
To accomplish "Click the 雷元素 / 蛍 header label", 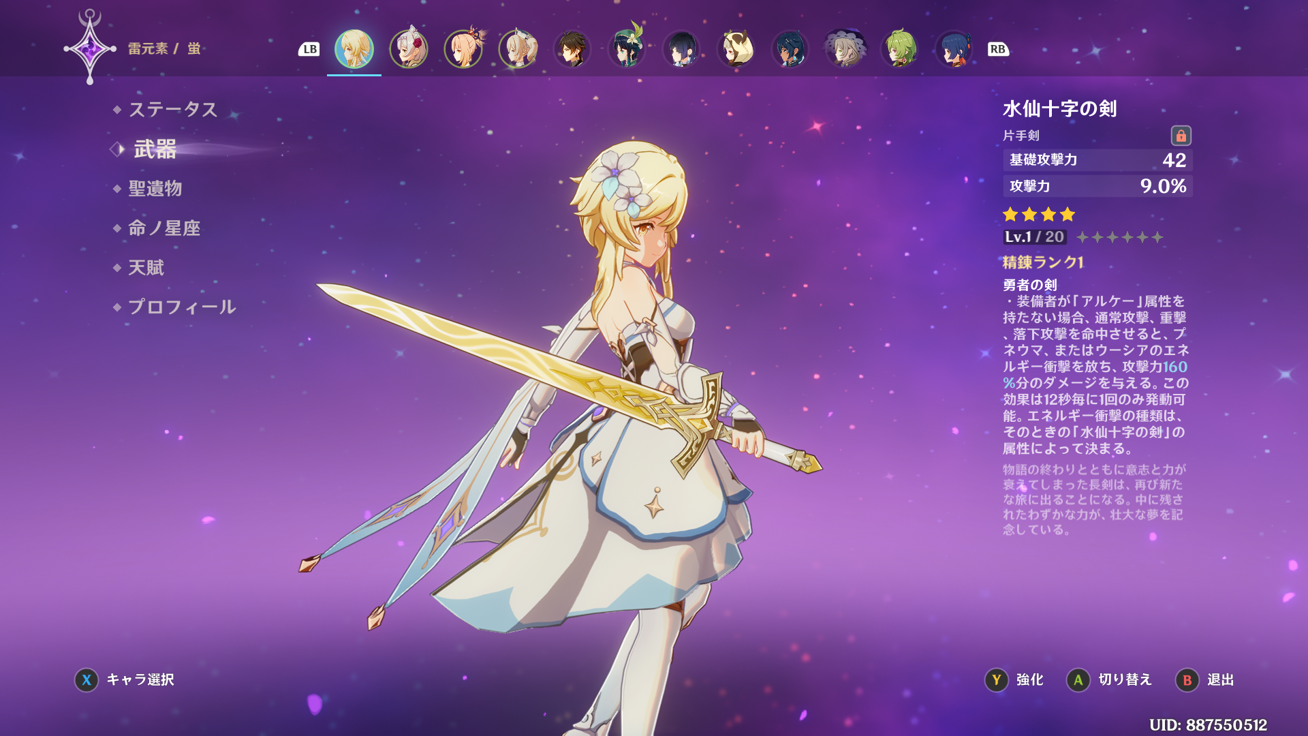I will [x=164, y=49].
